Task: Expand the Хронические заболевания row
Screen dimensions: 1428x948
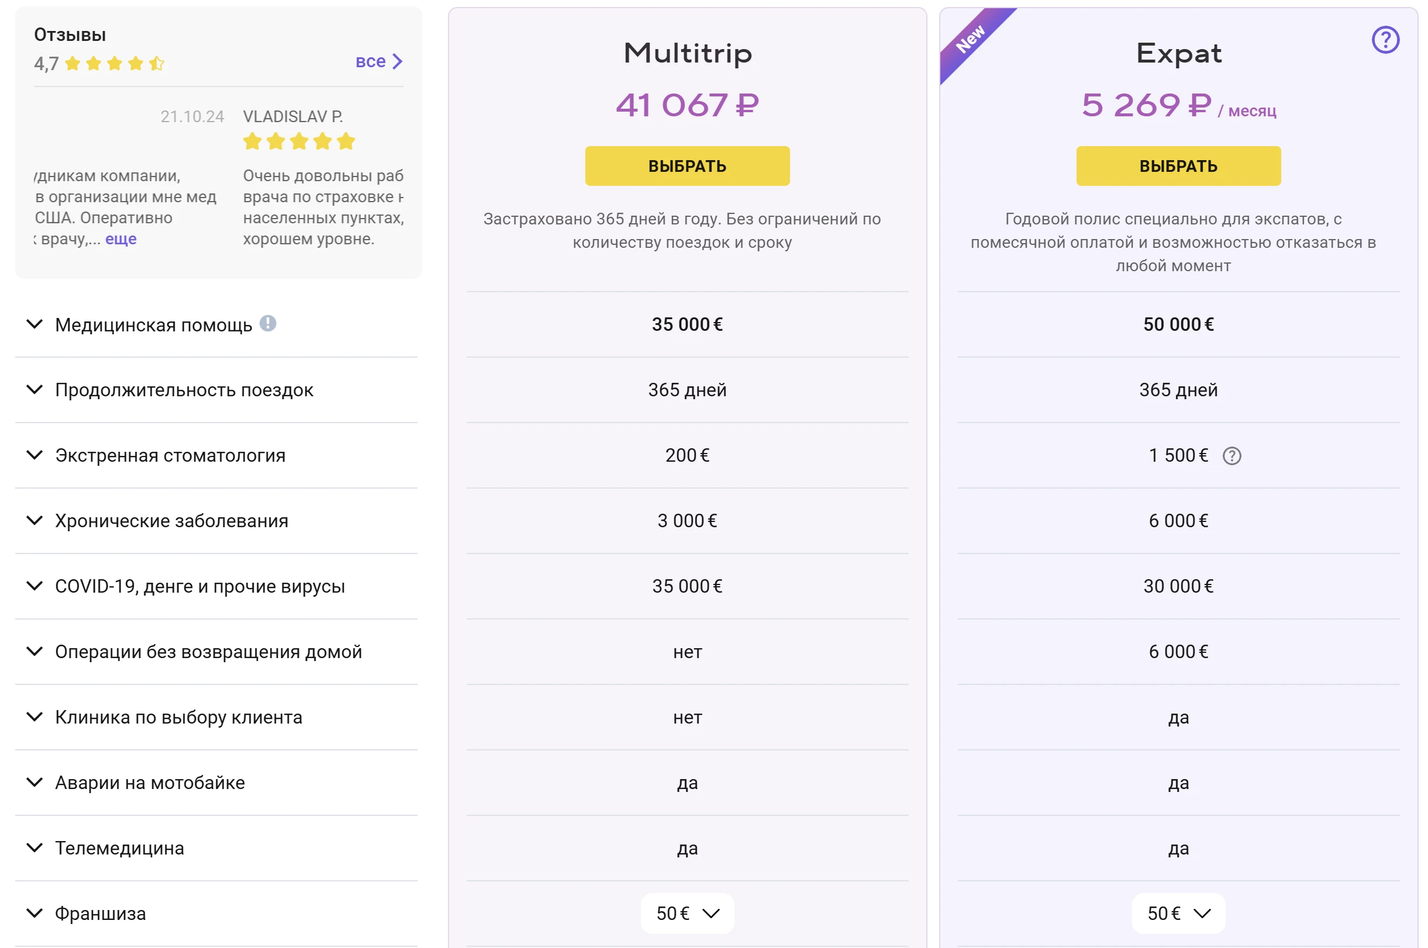Action: [35, 521]
